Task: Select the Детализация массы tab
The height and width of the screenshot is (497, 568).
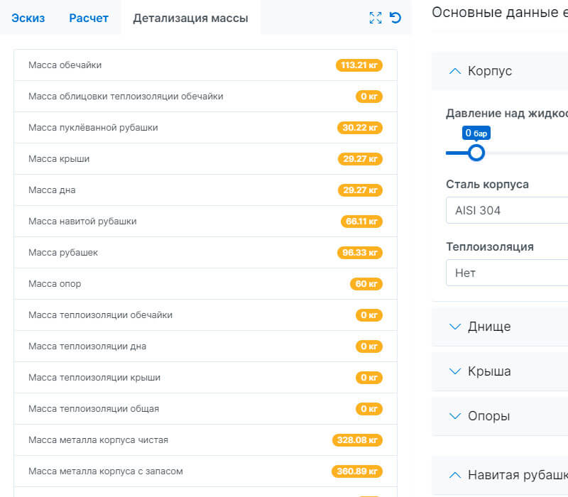Action: click(x=190, y=18)
